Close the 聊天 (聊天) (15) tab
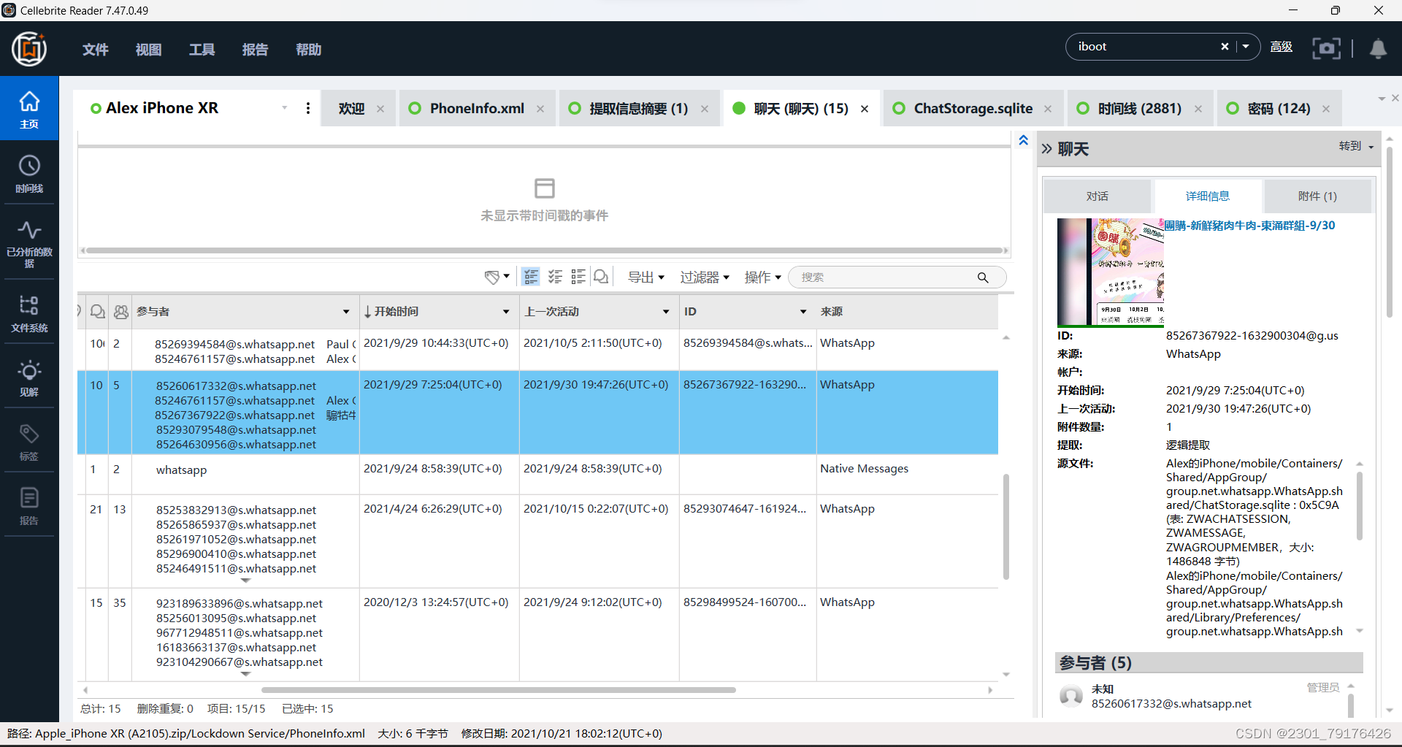 click(865, 109)
